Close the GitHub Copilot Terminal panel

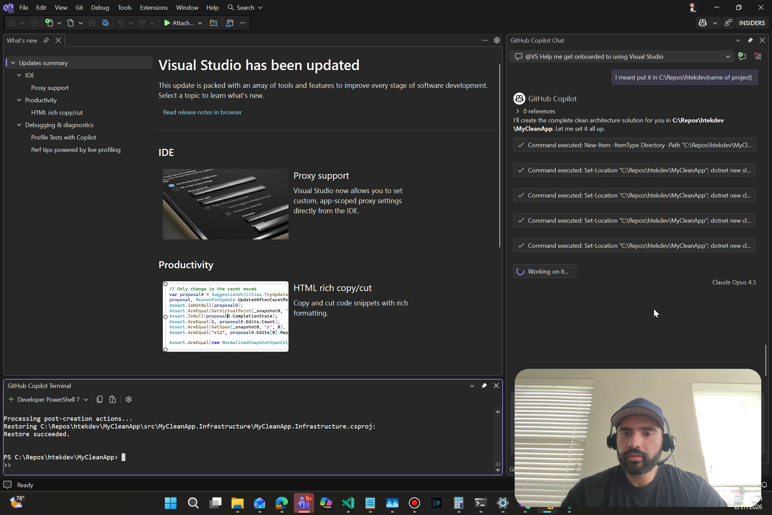[496, 386]
